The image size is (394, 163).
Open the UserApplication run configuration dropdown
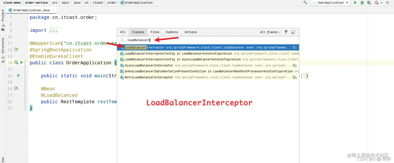click(330, 3)
